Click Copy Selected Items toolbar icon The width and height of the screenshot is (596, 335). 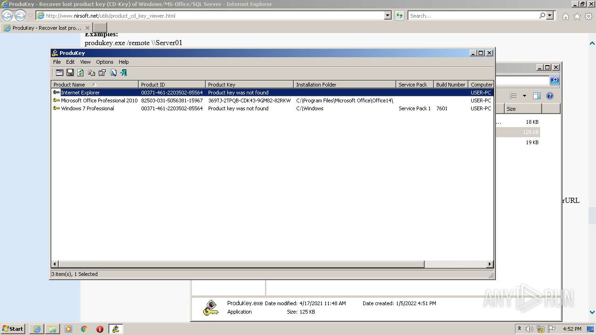91,73
